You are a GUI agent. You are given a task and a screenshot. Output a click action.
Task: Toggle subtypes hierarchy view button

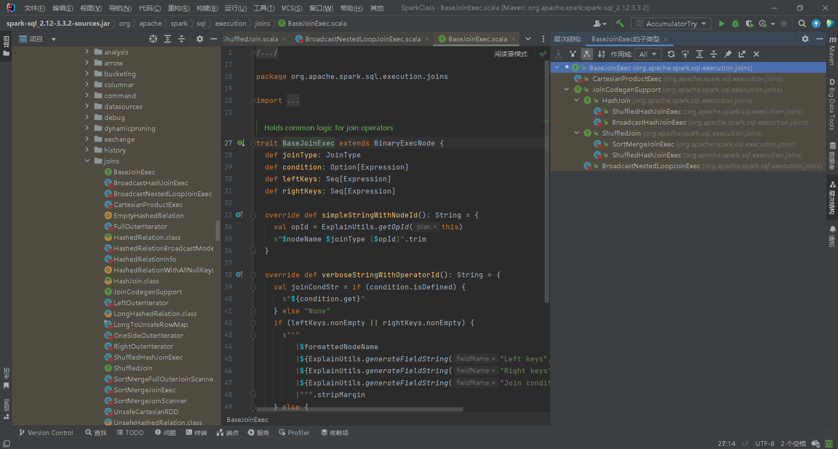coord(587,54)
